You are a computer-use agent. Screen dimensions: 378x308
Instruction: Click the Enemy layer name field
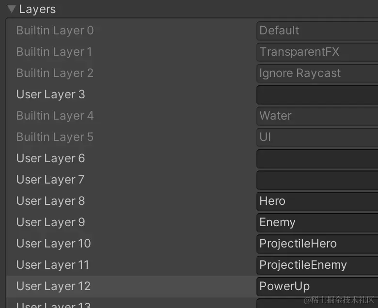point(317,222)
